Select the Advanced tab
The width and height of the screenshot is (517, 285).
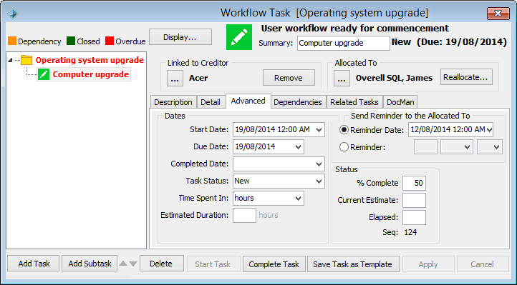(248, 101)
